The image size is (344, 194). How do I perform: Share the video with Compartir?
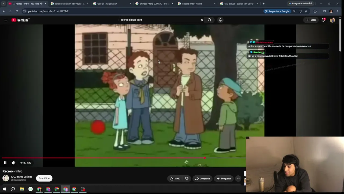point(202,179)
